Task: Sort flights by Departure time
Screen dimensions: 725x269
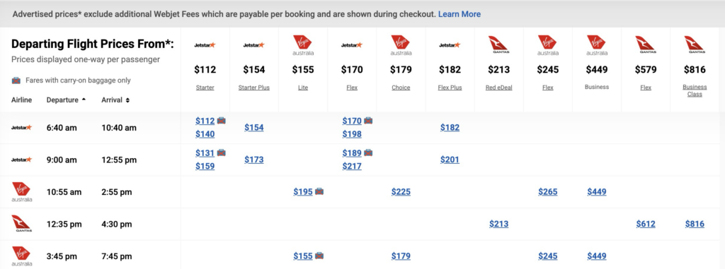Action: pos(66,100)
